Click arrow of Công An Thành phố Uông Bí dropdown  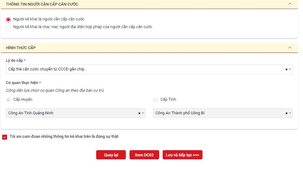point(290,113)
